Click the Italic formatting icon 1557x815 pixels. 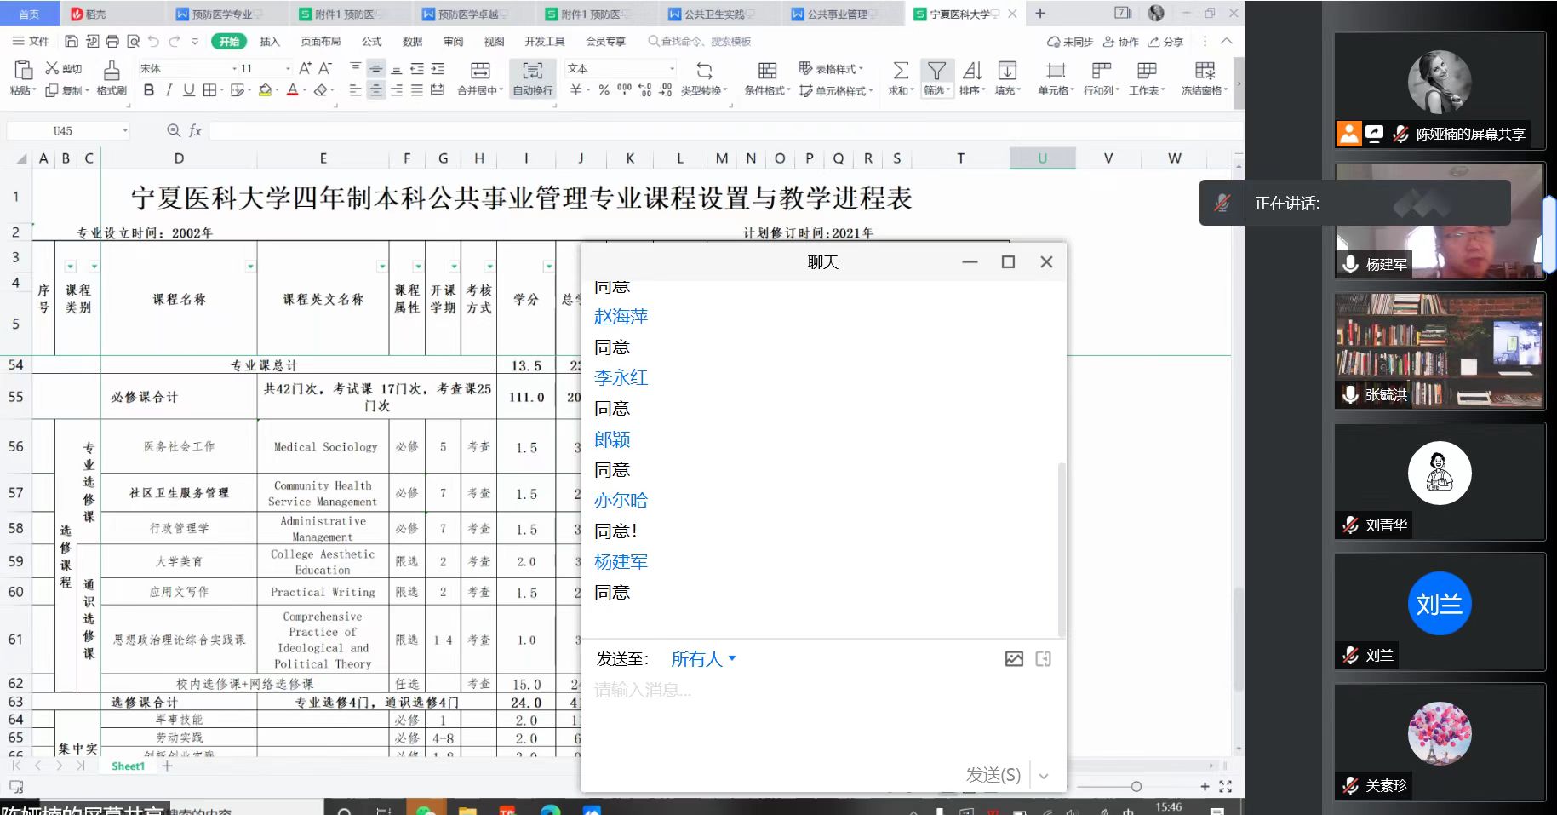169,90
